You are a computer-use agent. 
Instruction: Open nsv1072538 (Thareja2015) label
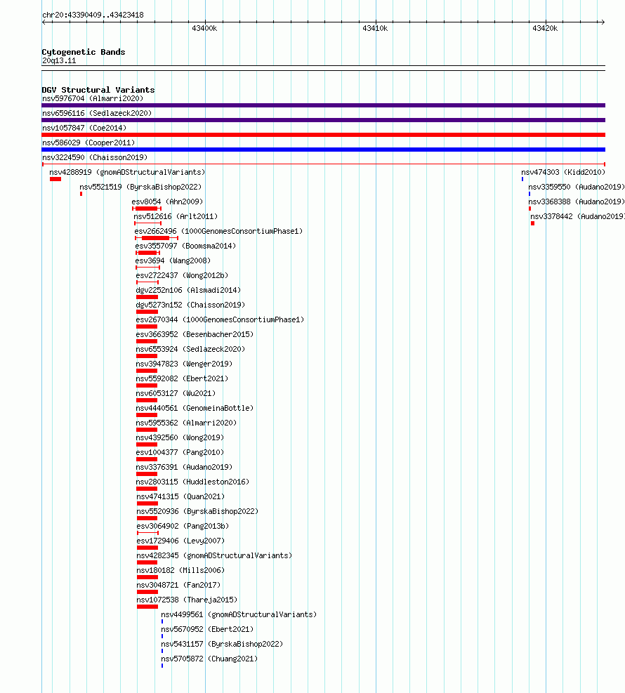187,600
